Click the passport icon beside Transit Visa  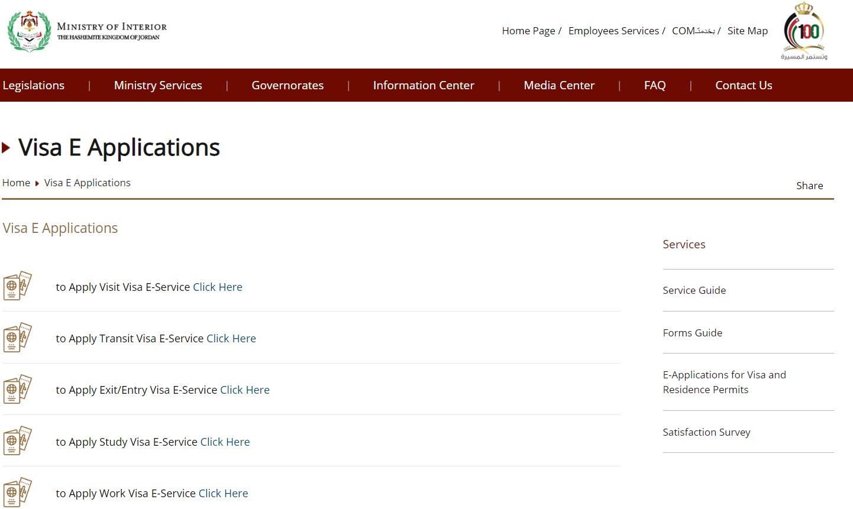coord(17,338)
